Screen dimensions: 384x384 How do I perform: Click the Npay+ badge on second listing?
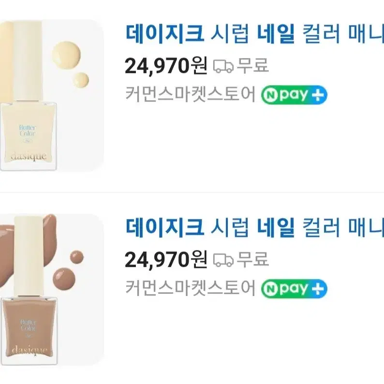point(294,289)
